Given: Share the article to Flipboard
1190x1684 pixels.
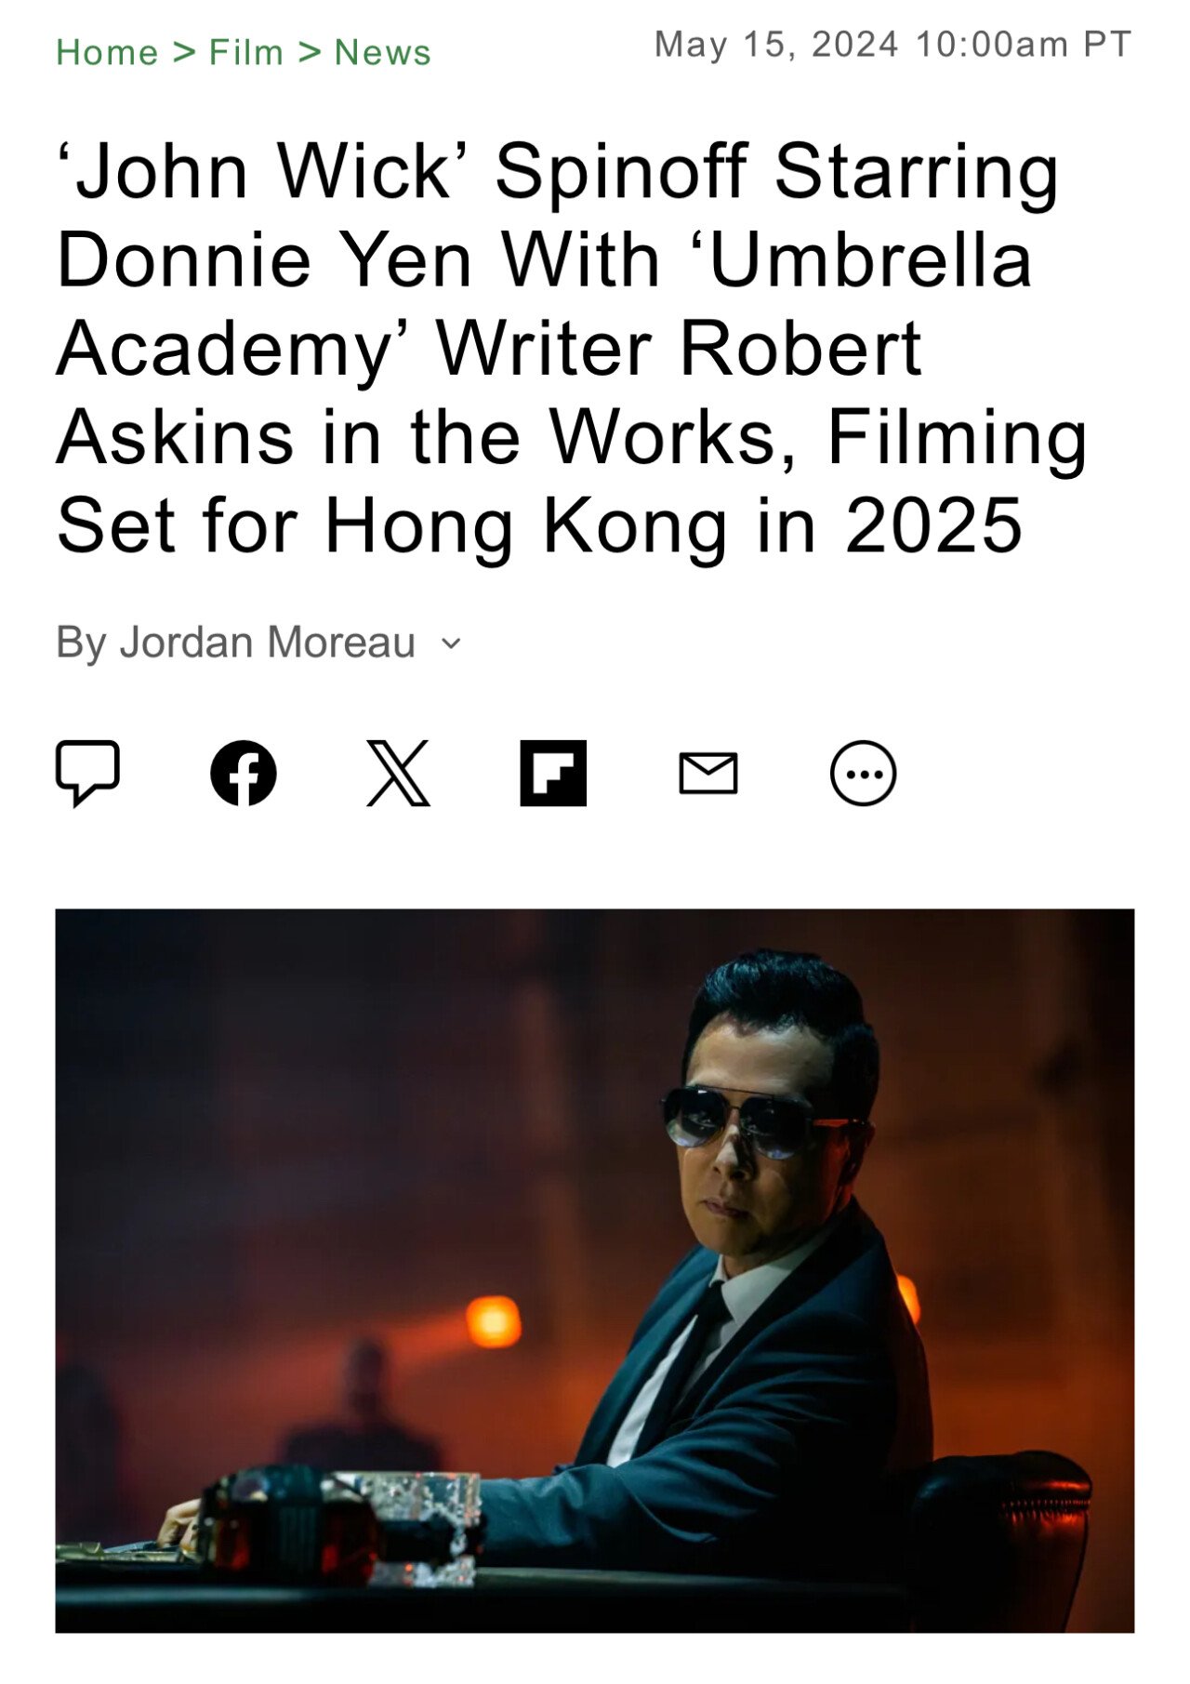Looking at the screenshot, I should (553, 773).
